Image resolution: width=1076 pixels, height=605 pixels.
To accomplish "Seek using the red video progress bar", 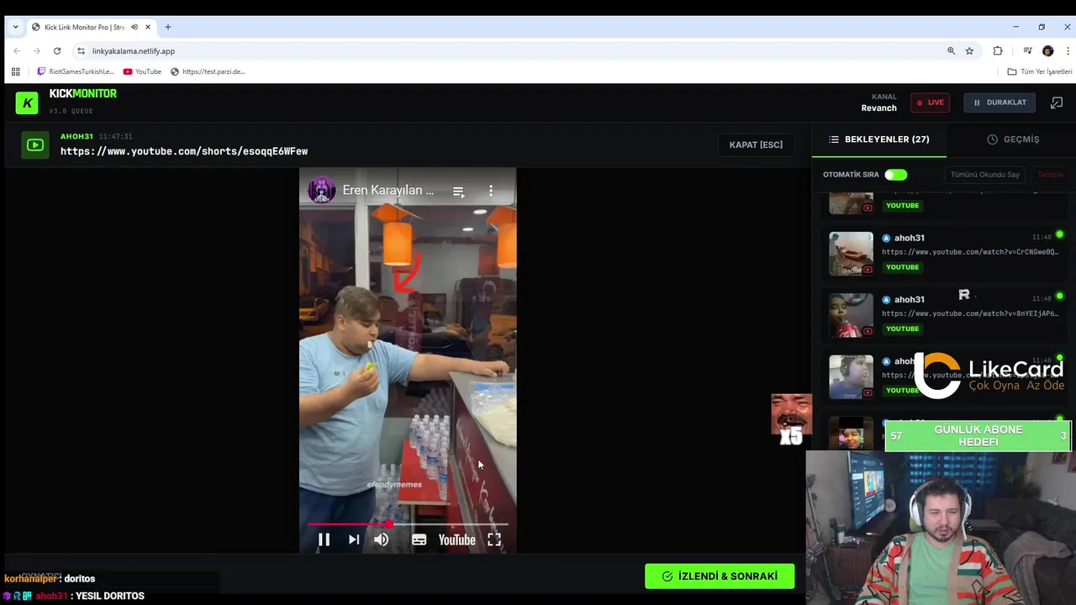I will point(408,524).
